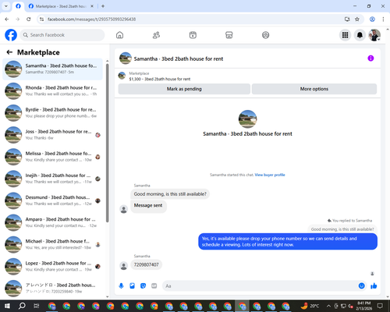Viewport: 390px width, 312px height.
Task: Open the emoji picker in message box
Action: [x=361, y=286]
